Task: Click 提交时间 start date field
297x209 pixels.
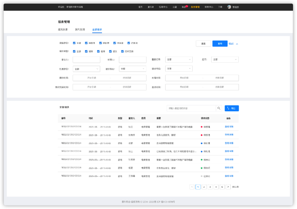Action: [92, 78]
